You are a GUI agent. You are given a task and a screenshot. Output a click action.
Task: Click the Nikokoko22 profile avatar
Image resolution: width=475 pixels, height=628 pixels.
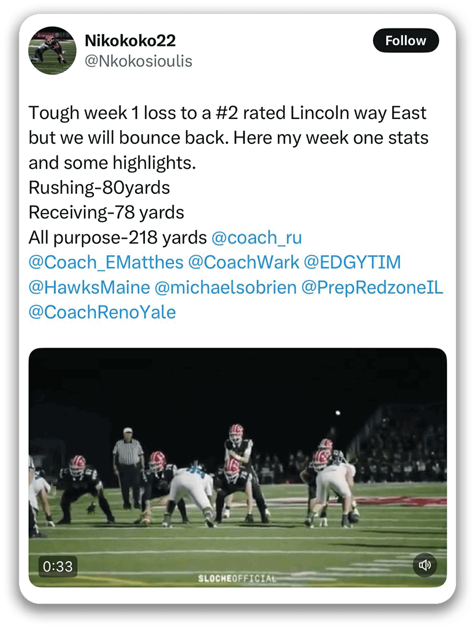click(52, 50)
